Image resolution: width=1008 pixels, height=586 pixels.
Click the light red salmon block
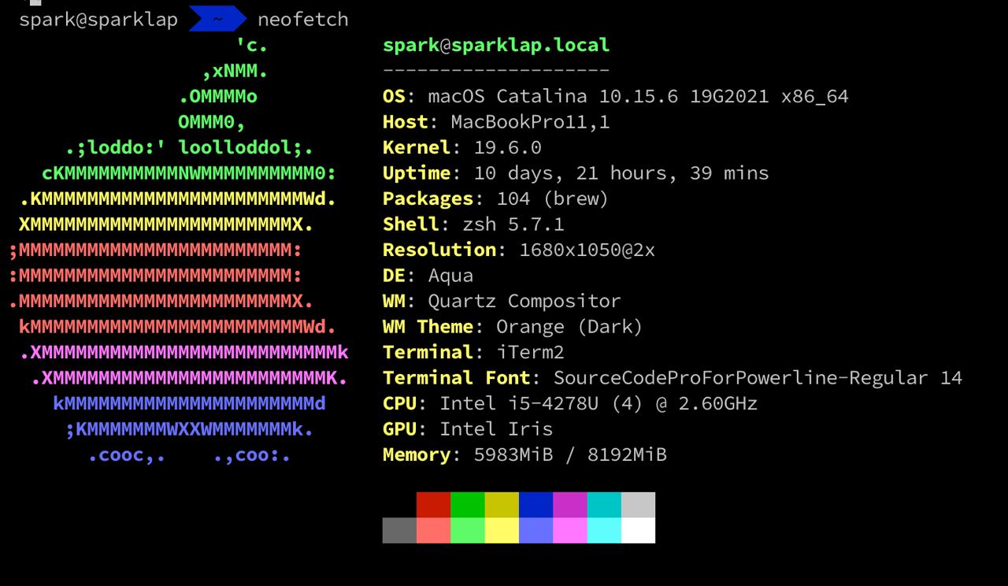pos(433,530)
